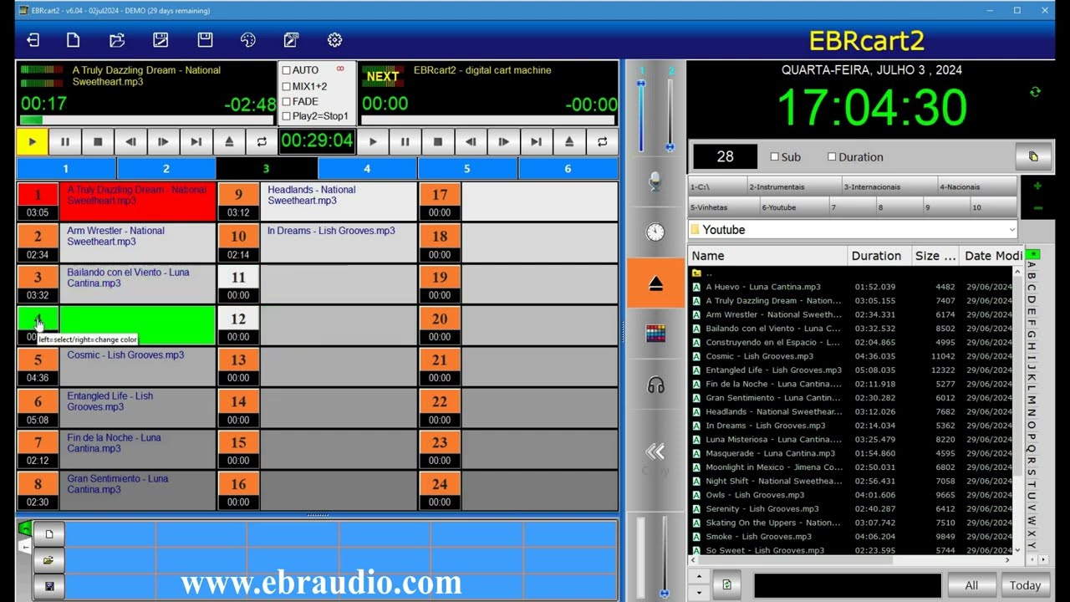Switch to cart page tab 1
This screenshot has width=1070, height=602.
(x=66, y=169)
